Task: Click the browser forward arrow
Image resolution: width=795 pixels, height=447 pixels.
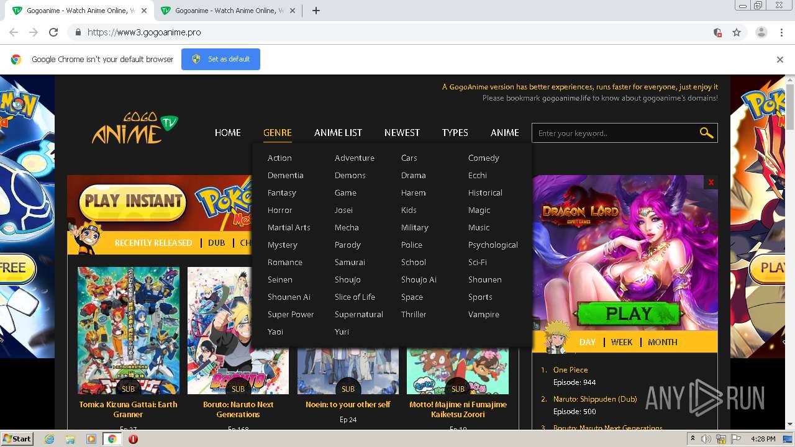Action: click(34, 32)
